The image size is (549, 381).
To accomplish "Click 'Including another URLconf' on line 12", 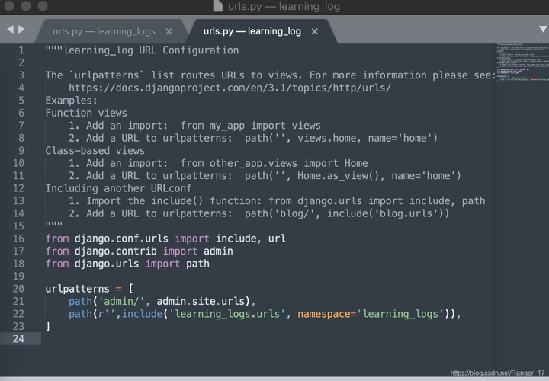I will pos(118,188).
